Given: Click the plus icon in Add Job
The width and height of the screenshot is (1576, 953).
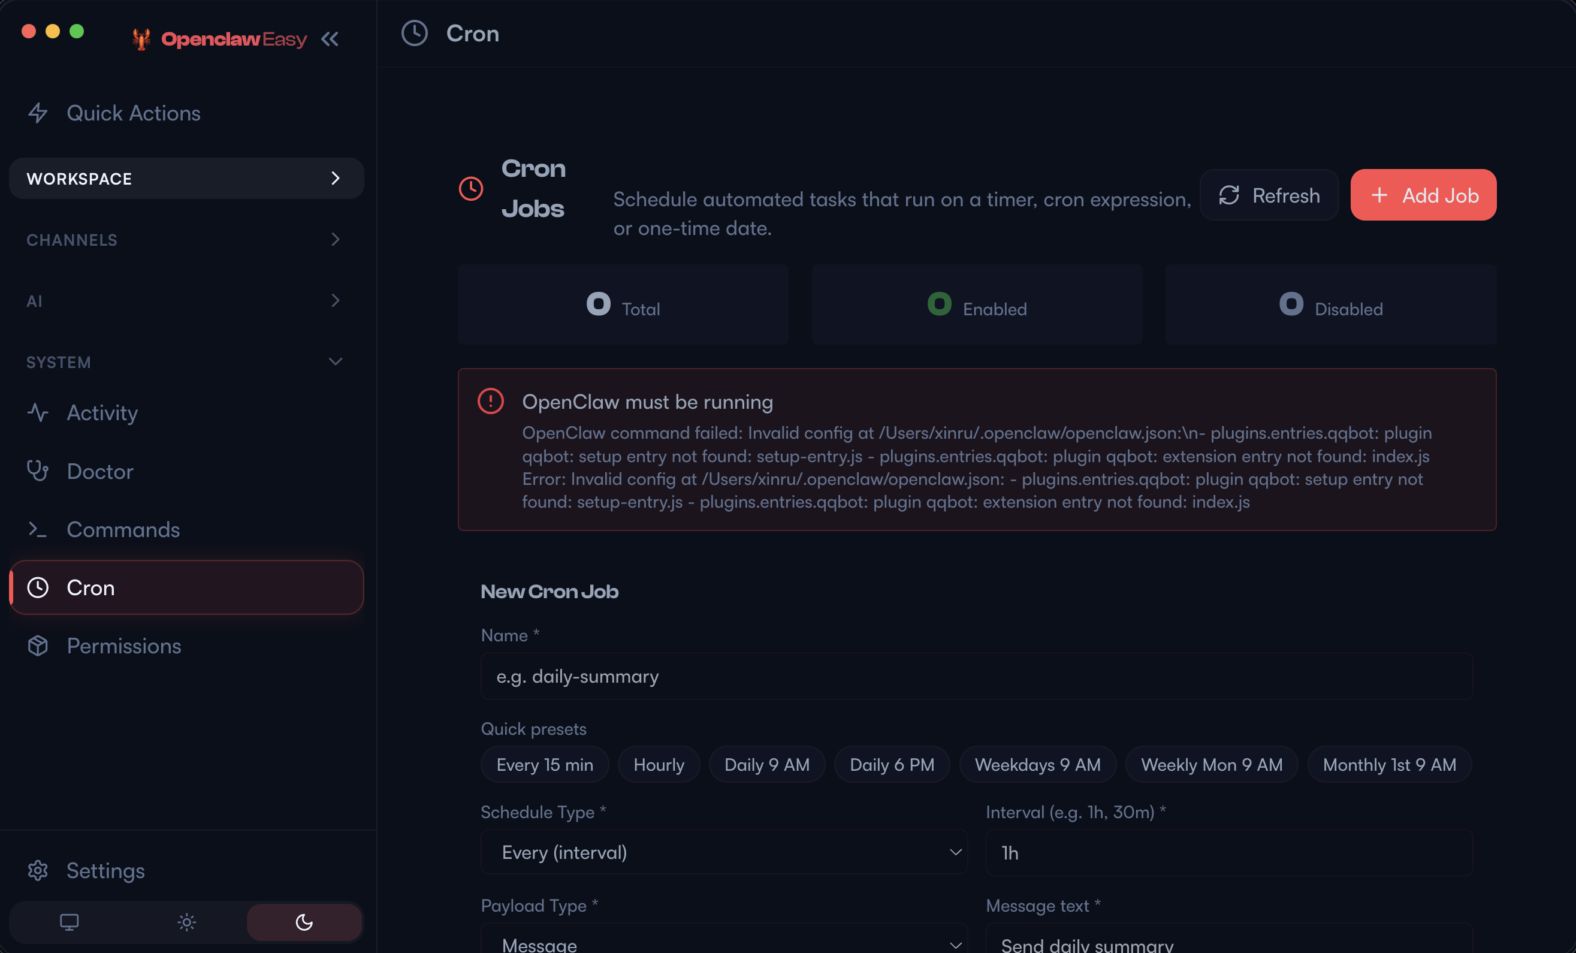Looking at the screenshot, I should click(x=1379, y=195).
